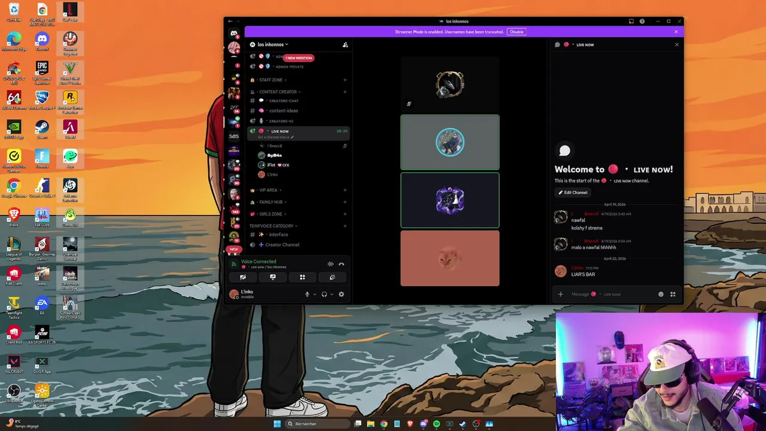Select the teal-ringed avatar video tile
The image size is (766, 431).
pos(450,142)
